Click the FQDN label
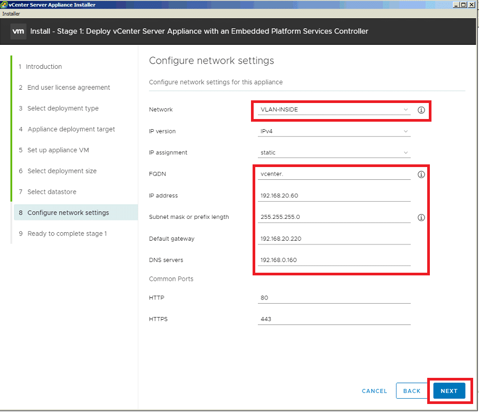 click(x=158, y=174)
